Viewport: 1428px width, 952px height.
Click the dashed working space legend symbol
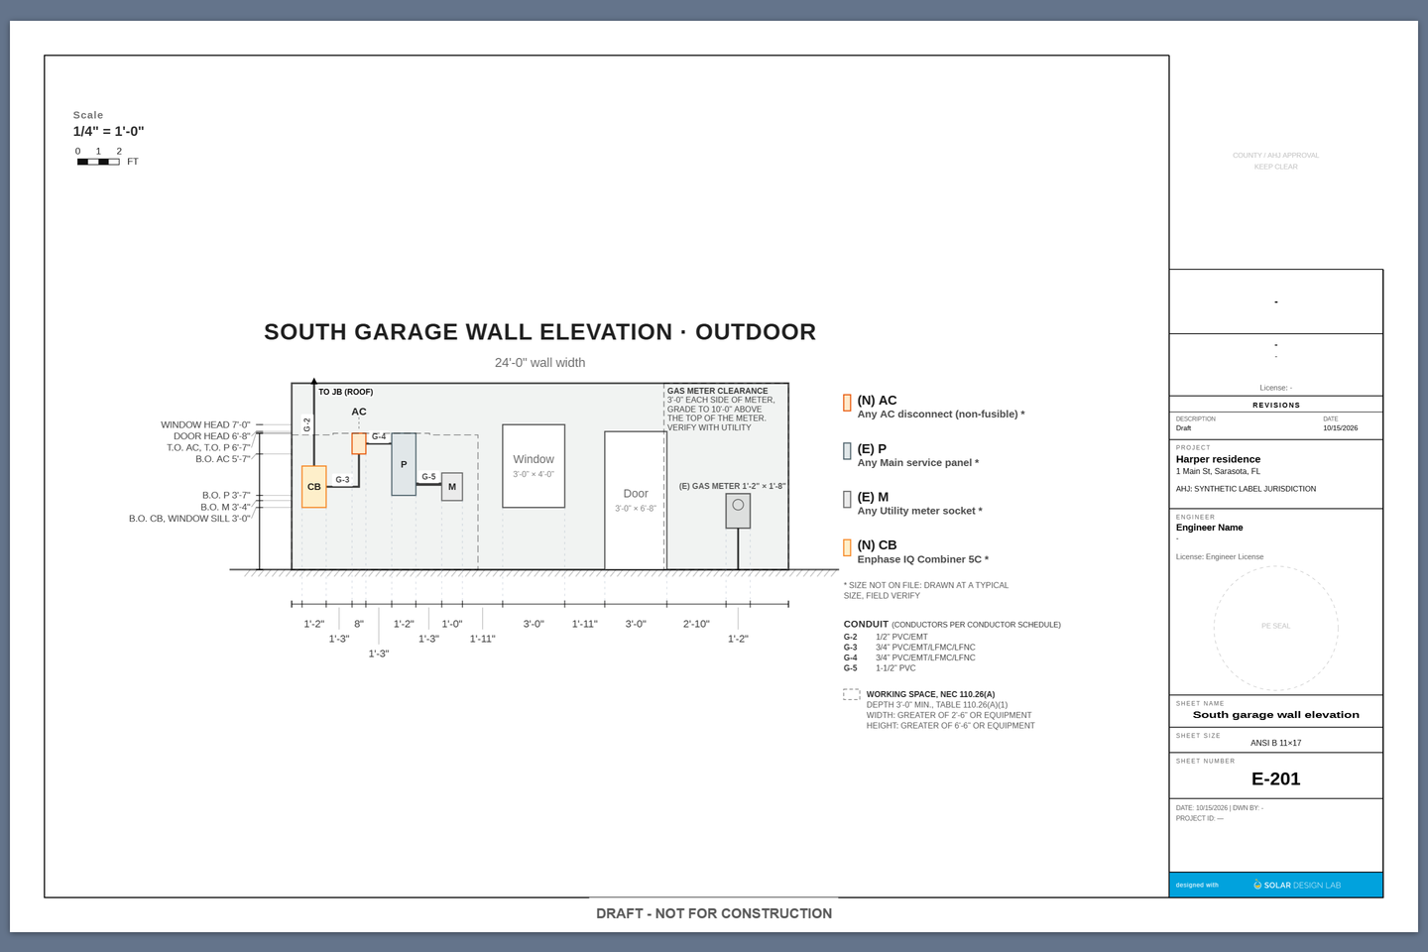852,695
